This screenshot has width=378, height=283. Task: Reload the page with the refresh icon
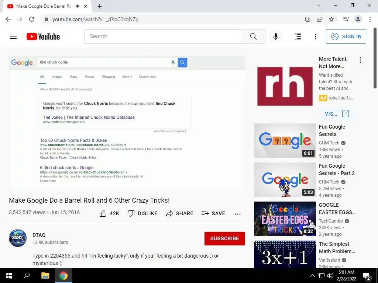(x=32, y=19)
